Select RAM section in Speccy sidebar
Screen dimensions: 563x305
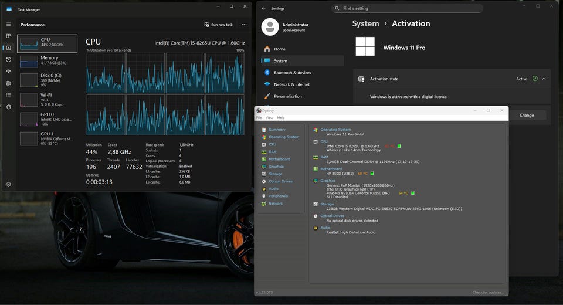[272, 152]
